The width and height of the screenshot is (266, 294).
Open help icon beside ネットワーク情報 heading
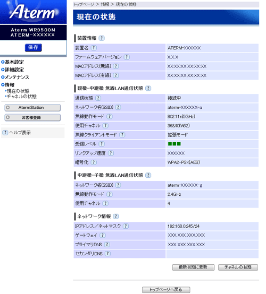click(x=116, y=217)
